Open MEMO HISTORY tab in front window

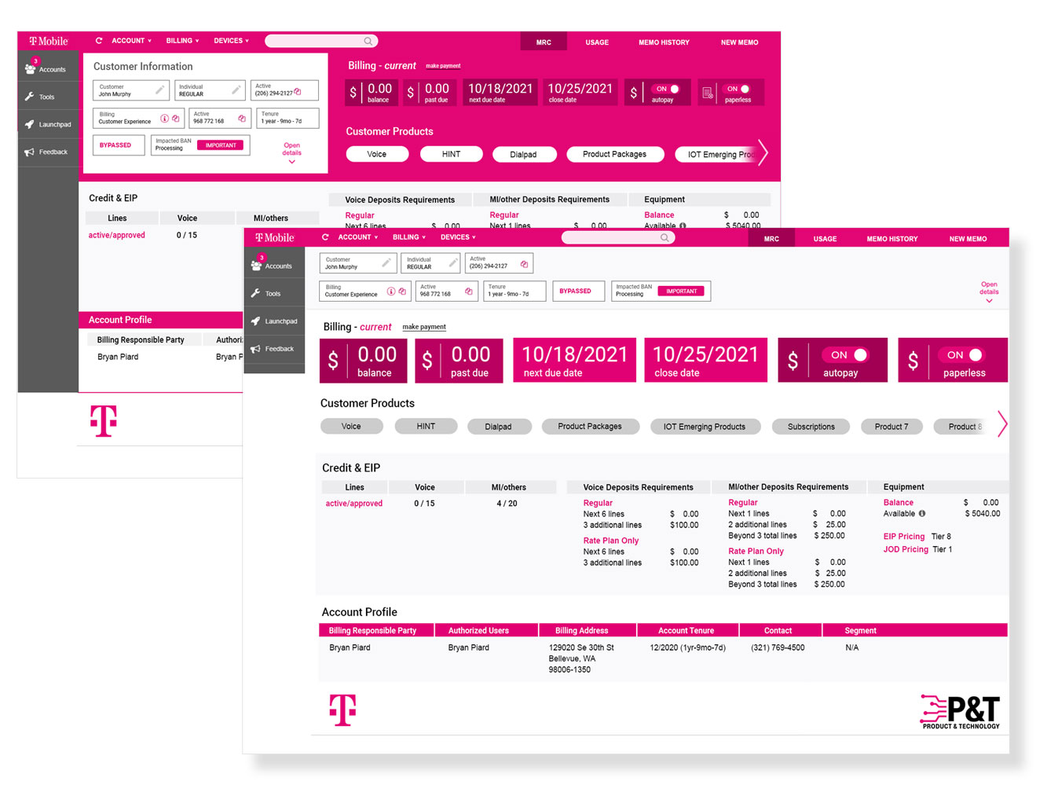coord(892,239)
